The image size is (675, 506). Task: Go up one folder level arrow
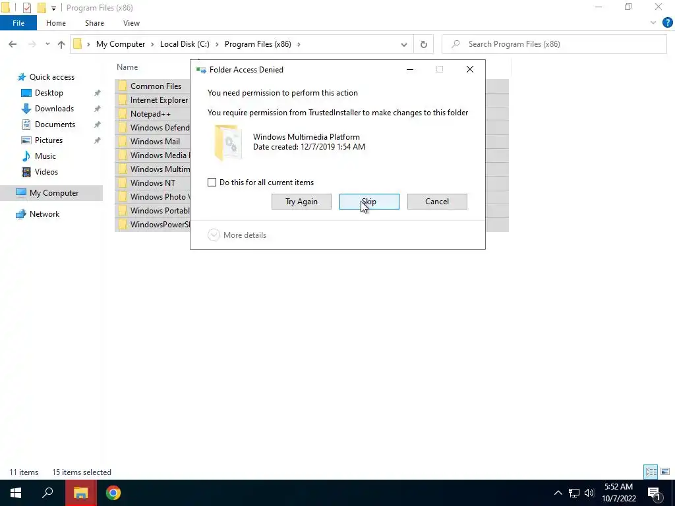click(61, 44)
